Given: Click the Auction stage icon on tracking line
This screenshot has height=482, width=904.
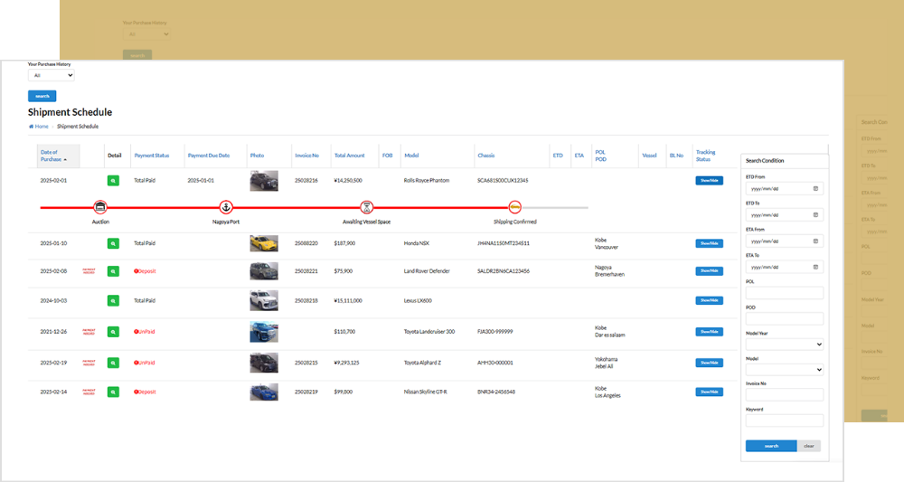Looking at the screenshot, I should coord(100,206).
